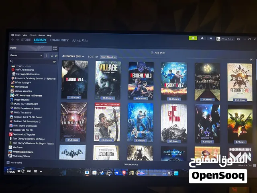Click the Windows Start button
Screen dimensions: 257x193
176,173
